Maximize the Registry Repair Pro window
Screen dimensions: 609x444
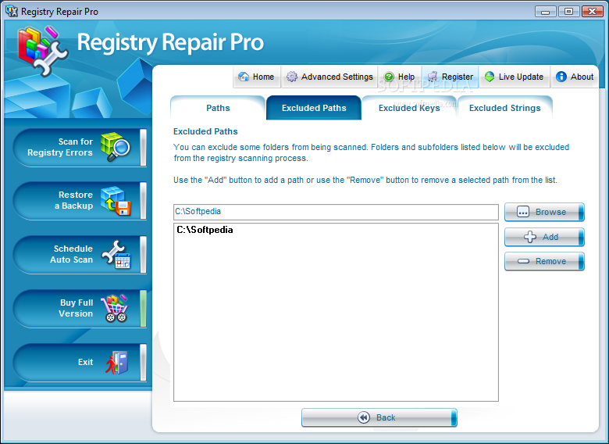pos(568,11)
